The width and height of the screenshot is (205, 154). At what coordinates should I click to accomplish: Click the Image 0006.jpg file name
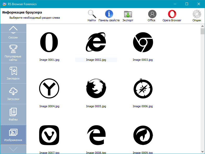143,106
